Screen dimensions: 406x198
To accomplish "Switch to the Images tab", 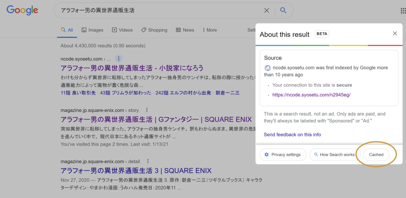I will pyautogui.click(x=92, y=30).
